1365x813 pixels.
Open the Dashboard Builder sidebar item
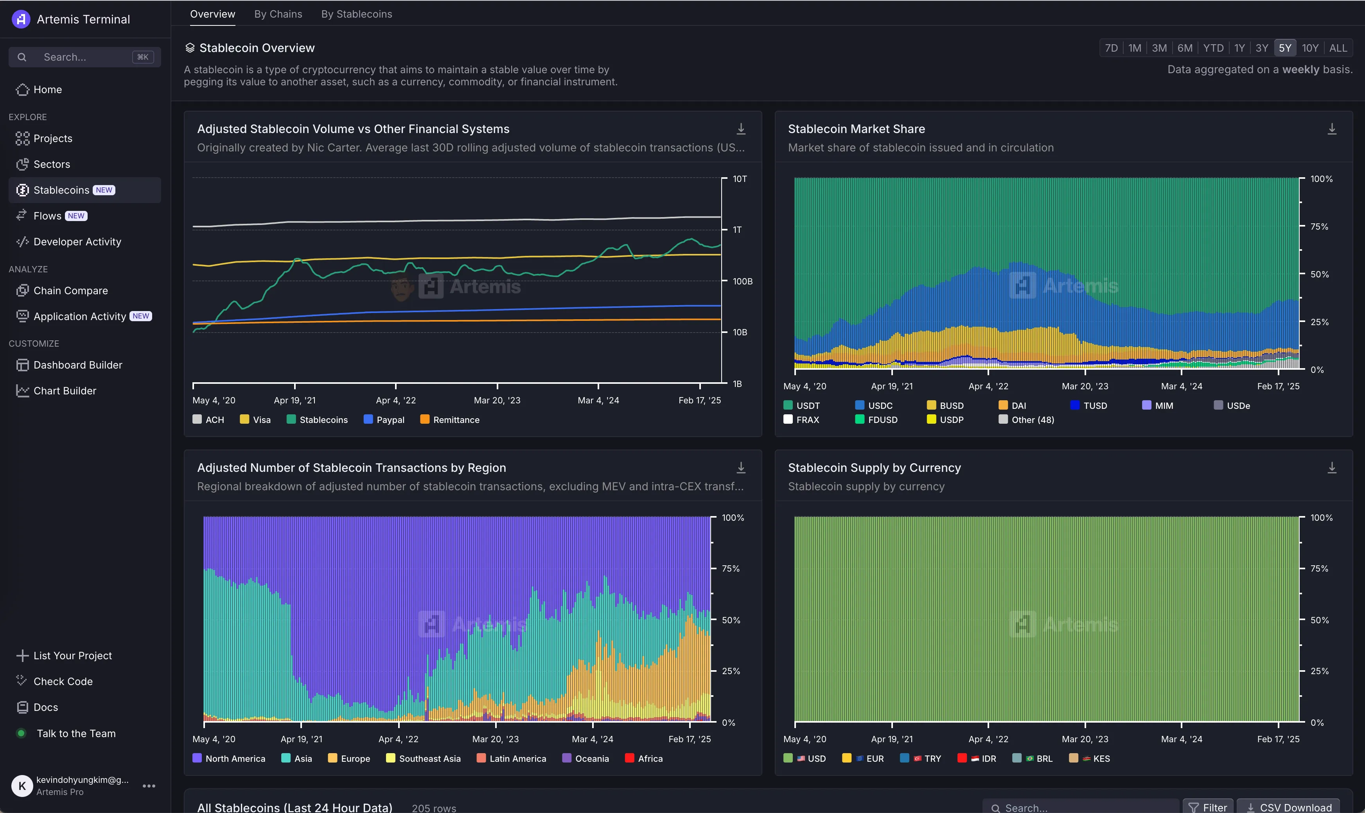pyautogui.click(x=77, y=365)
